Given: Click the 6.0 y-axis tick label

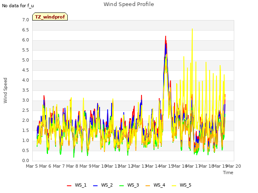Looking at the screenshot, I should [x=25, y=40].
